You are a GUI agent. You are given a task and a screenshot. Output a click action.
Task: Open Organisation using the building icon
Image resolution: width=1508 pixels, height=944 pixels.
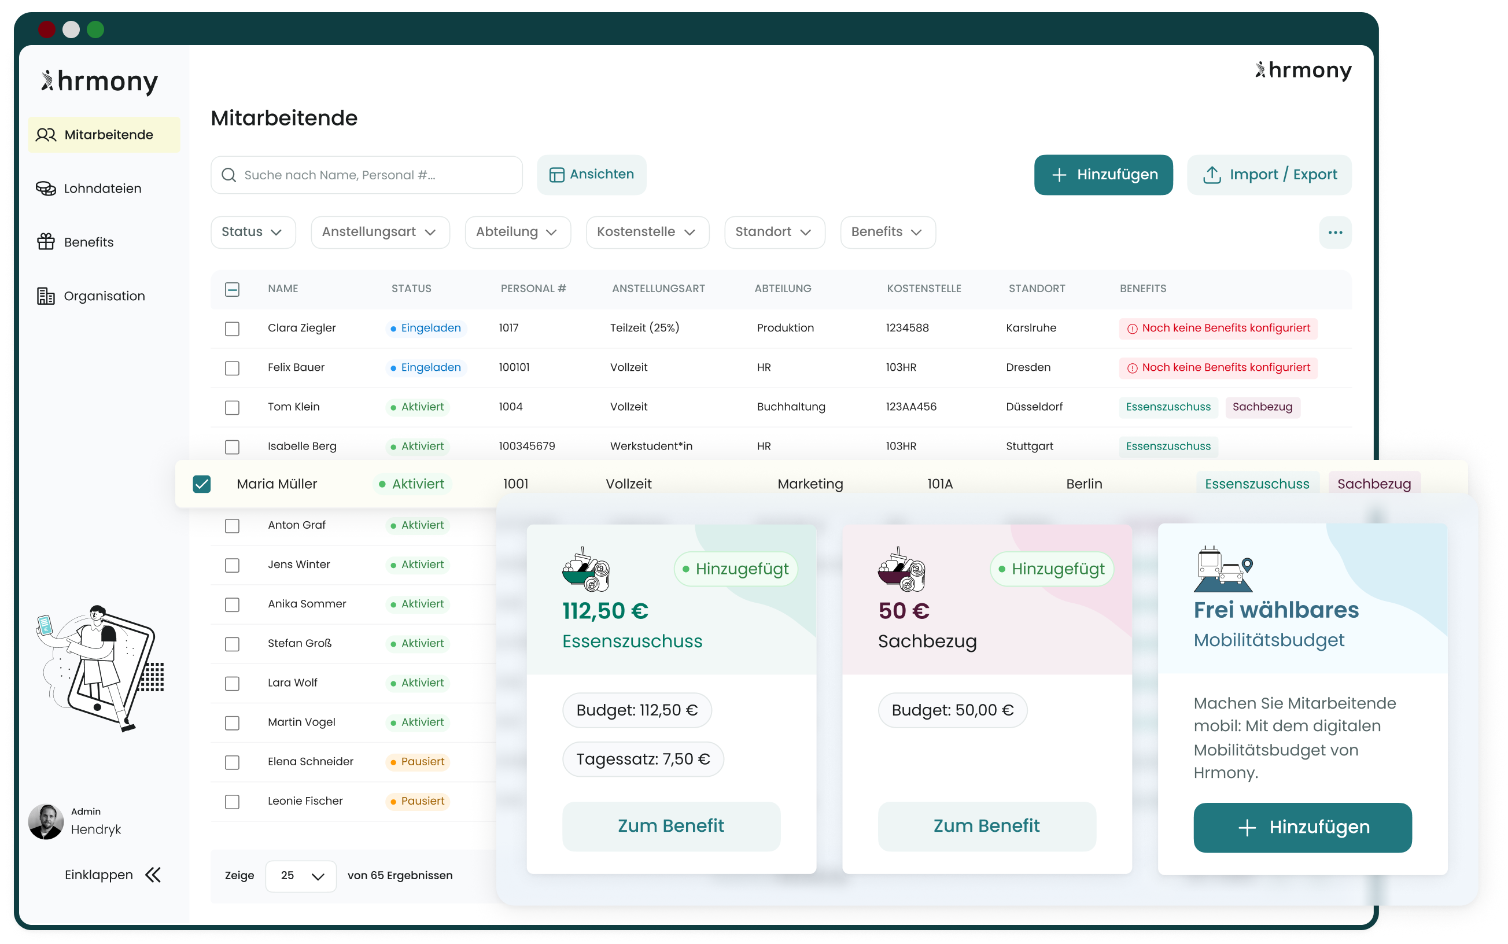point(46,296)
